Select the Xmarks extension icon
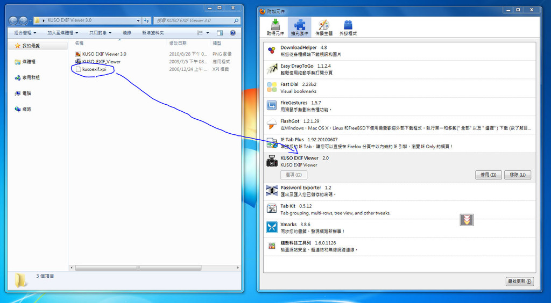 (272, 227)
